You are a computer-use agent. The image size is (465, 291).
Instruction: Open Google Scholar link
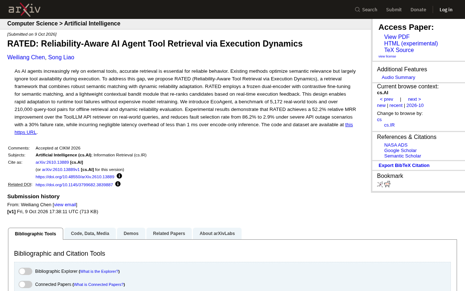tap(400, 151)
